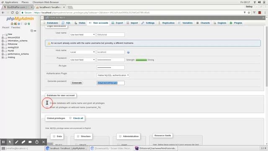
Task: Open the Export tab
Action: pyautogui.click(x=117, y=23)
